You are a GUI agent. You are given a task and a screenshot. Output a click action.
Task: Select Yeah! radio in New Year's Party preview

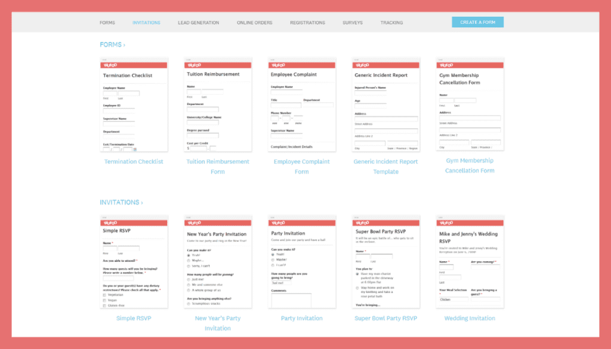[189, 255]
